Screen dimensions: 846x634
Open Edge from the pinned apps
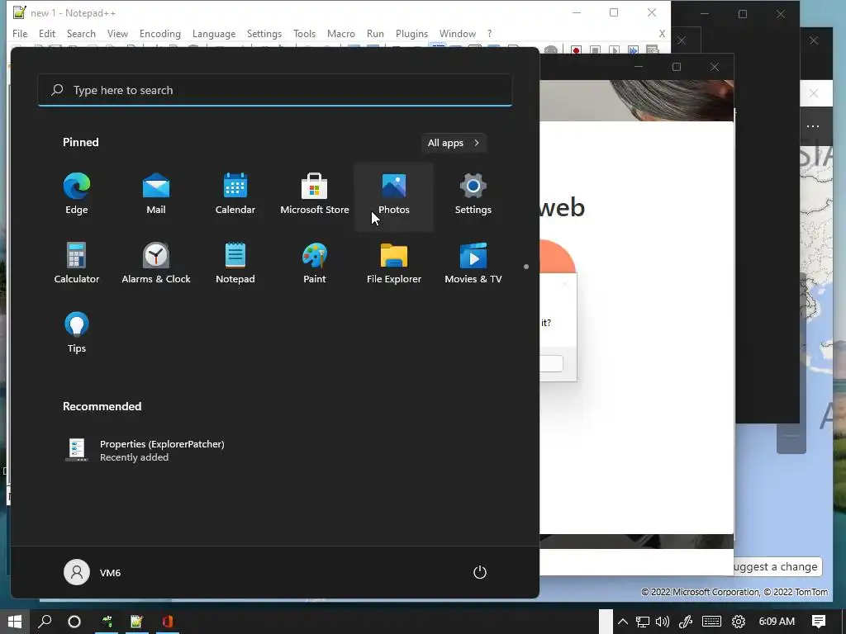click(77, 194)
